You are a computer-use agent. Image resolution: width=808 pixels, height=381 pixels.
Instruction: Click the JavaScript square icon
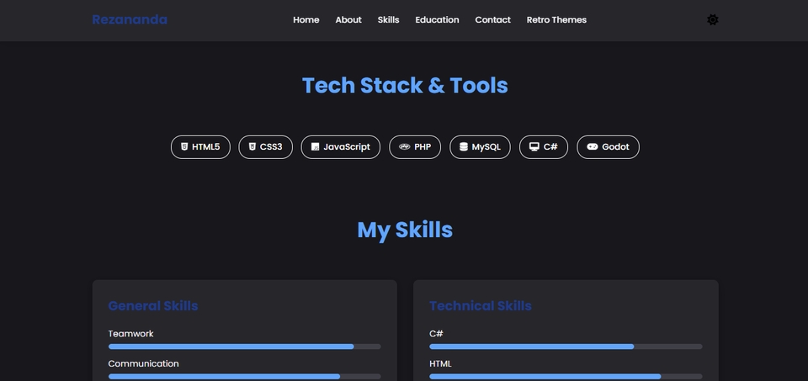pyautogui.click(x=316, y=146)
